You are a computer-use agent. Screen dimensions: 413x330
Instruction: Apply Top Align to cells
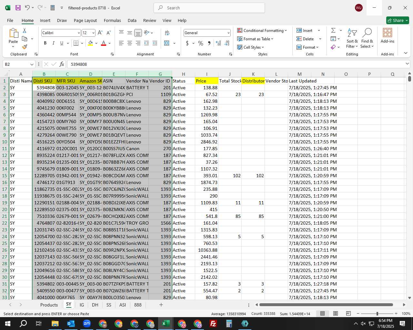tap(121, 33)
